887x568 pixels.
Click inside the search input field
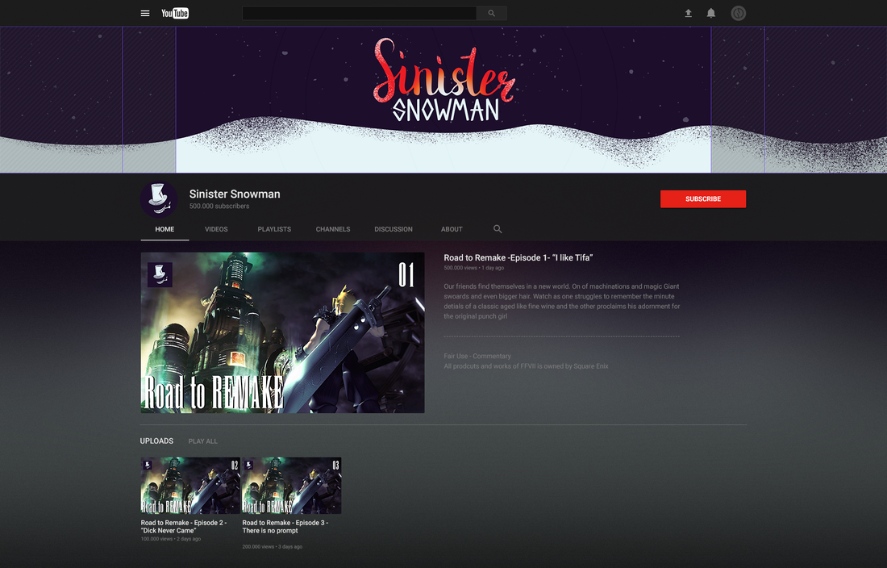[359, 13]
